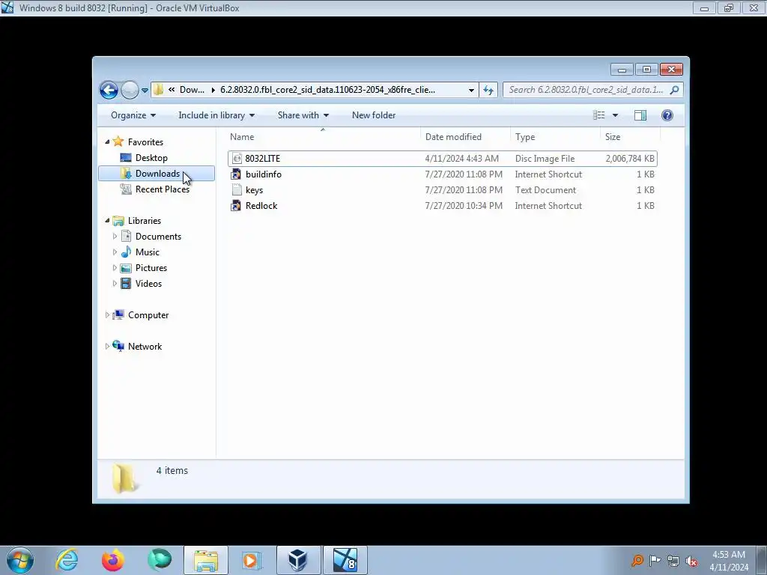This screenshot has width=767, height=575.
Task: Expand the Computer node
Action: pos(107,315)
